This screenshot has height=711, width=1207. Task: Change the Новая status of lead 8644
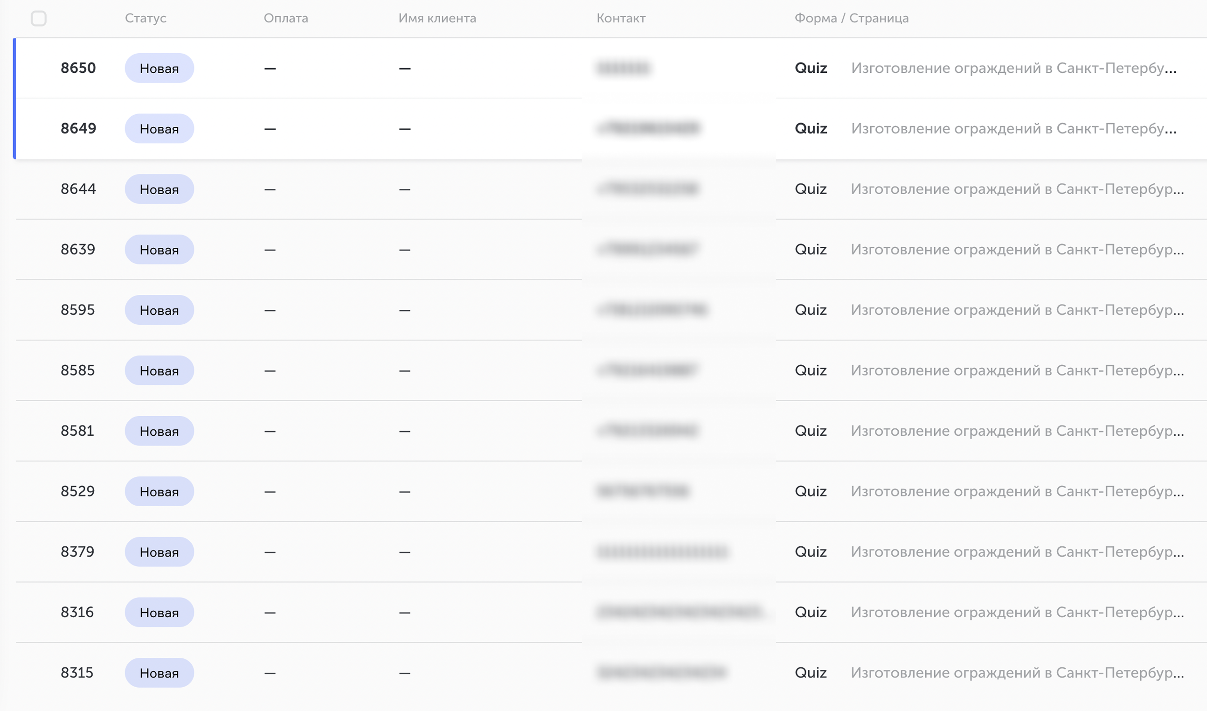(159, 189)
